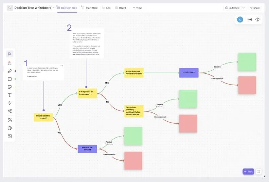This screenshot has height=182, width=269.
Task: Click the + Task button
Action: pyautogui.click(x=248, y=171)
